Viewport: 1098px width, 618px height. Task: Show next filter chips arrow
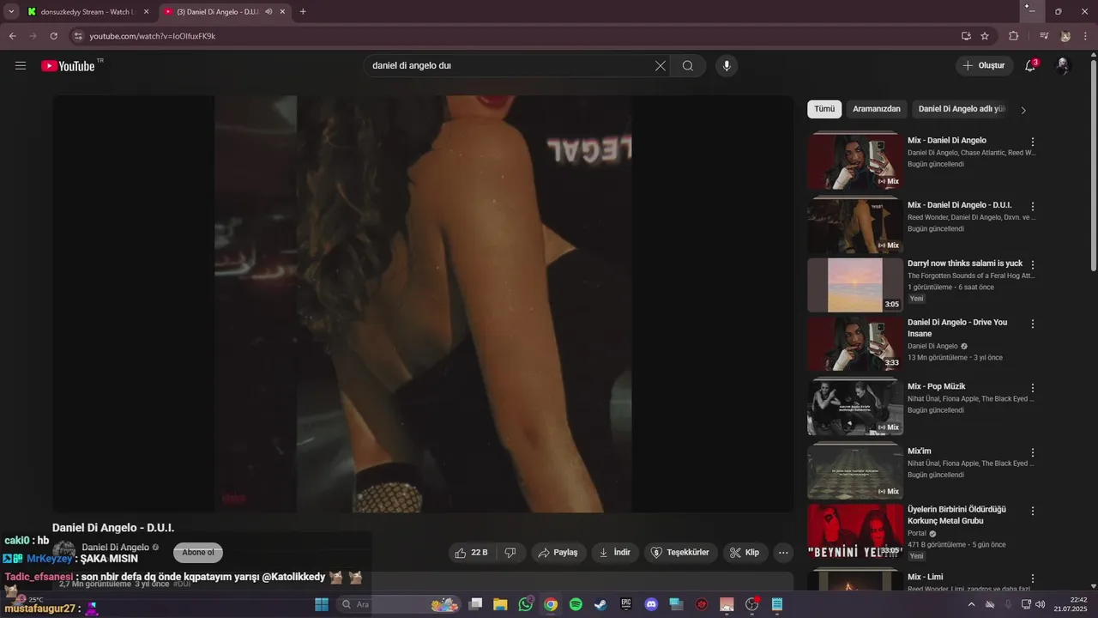coord(1023,110)
